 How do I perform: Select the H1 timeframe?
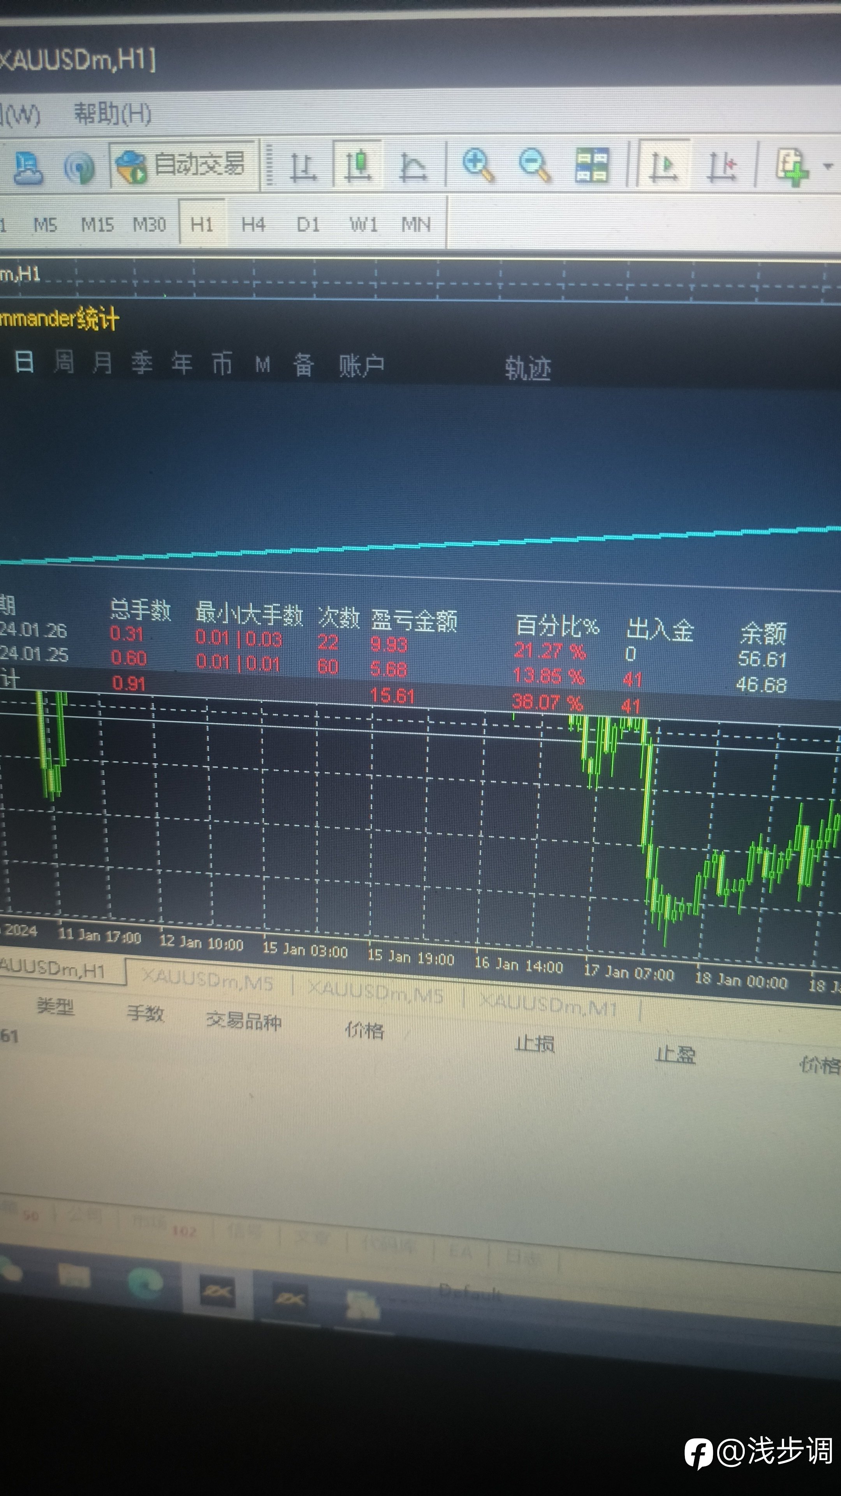click(201, 224)
